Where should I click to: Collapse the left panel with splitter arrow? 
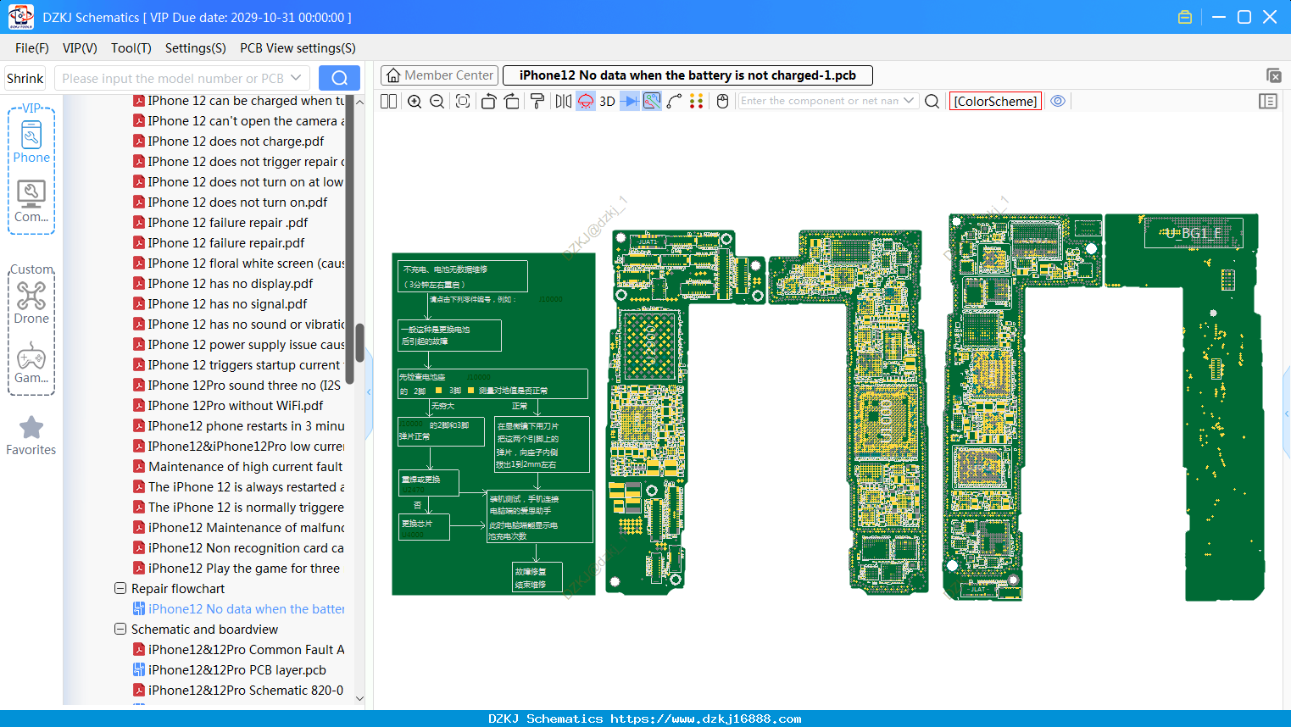[369, 392]
